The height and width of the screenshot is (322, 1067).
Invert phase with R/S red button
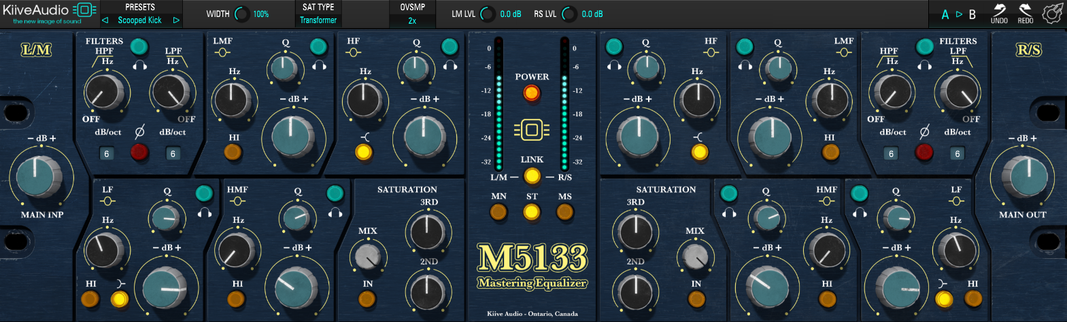[x=924, y=152]
